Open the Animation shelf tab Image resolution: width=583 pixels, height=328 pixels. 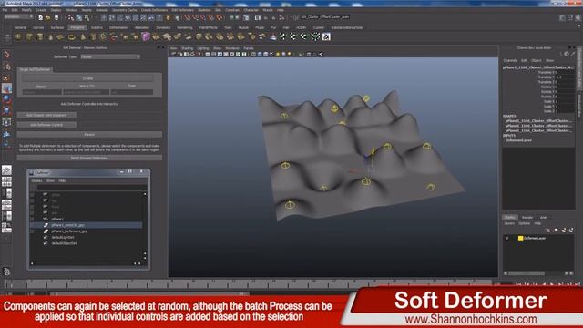click(142, 27)
